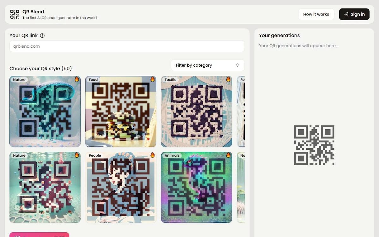Click the fire icon on the Food burger card
This screenshot has height=237, width=379.
153,79
